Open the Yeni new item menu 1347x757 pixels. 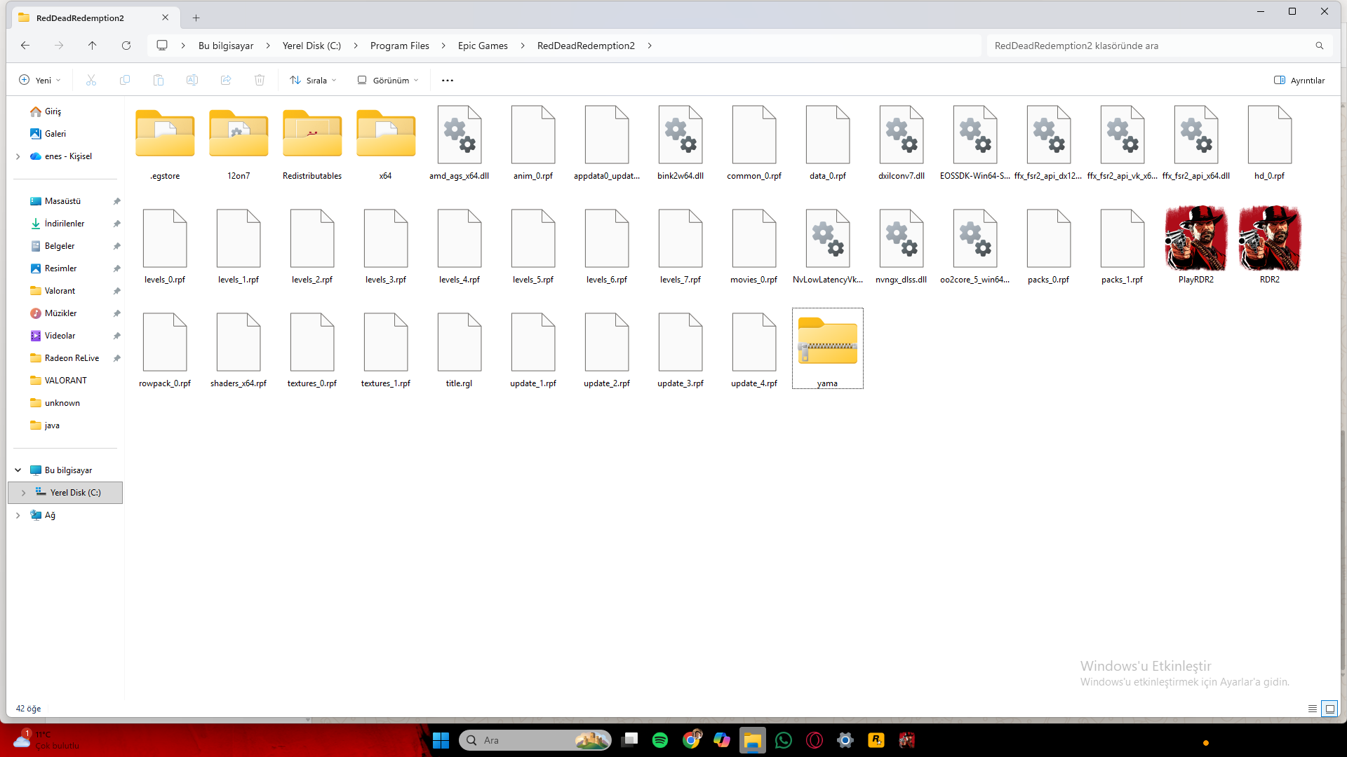coord(40,80)
